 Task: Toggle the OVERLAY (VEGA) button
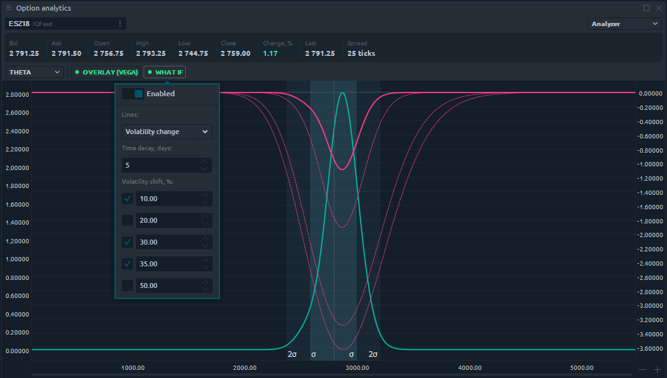106,72
